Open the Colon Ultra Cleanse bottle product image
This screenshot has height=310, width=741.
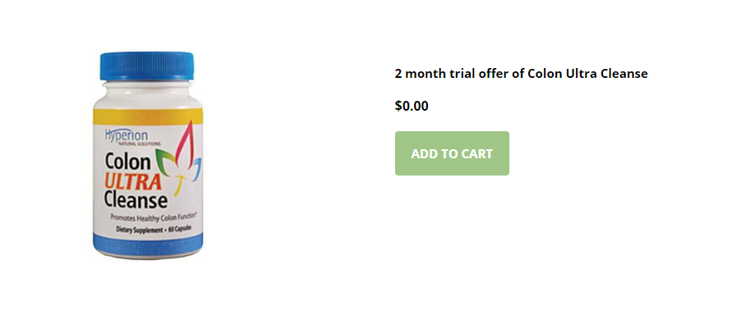coord(148,155)
